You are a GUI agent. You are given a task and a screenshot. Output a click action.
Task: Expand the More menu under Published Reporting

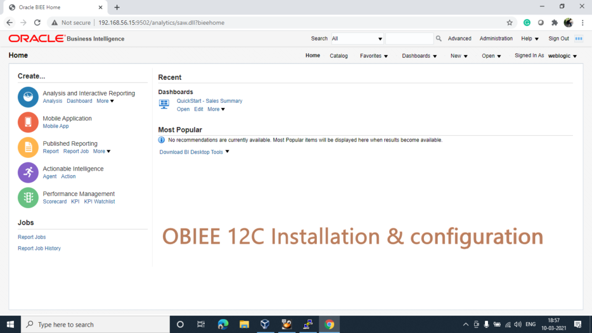tap(102, 151)
